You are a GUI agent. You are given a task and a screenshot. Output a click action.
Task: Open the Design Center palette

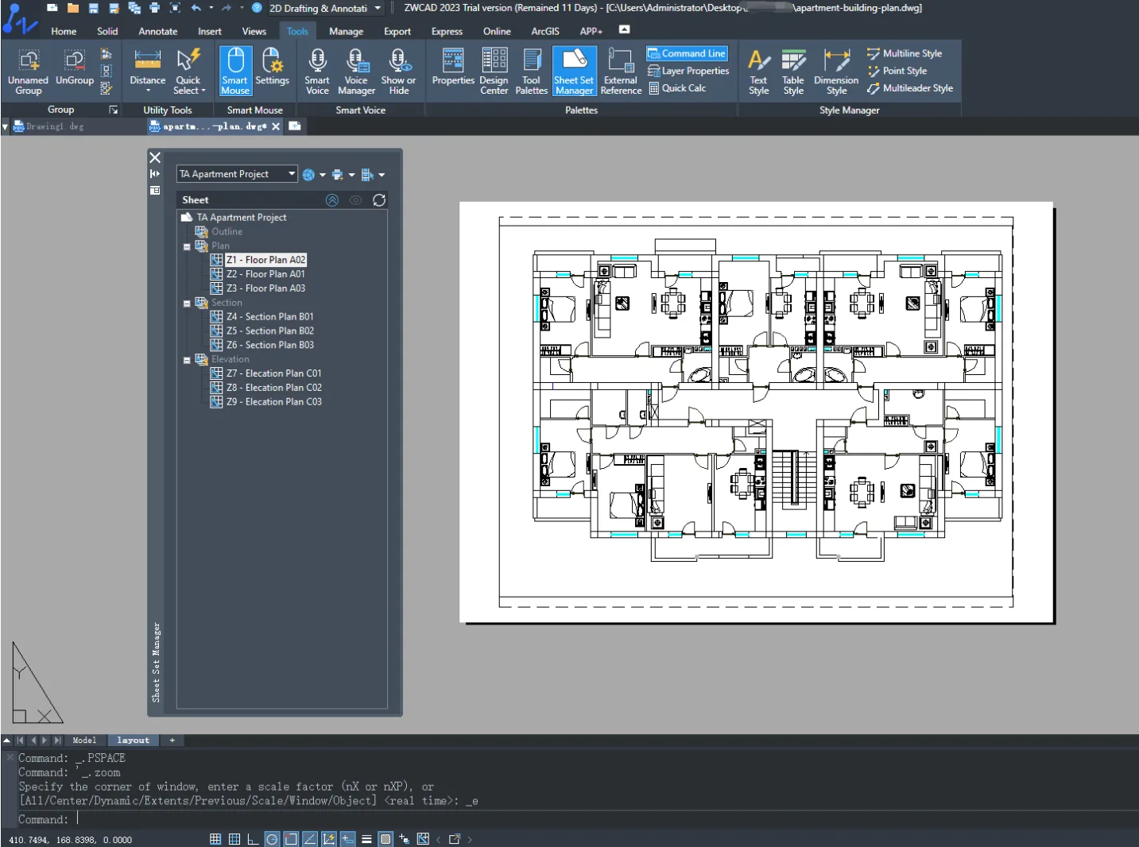[x=494, y=70]
